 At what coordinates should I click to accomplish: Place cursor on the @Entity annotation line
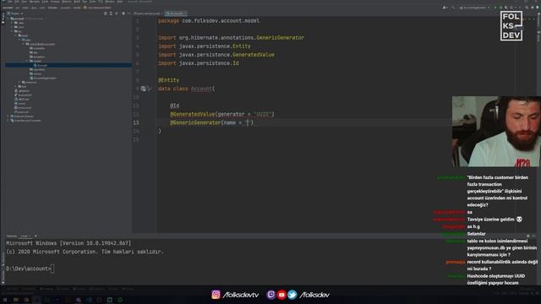pos(169,80)
